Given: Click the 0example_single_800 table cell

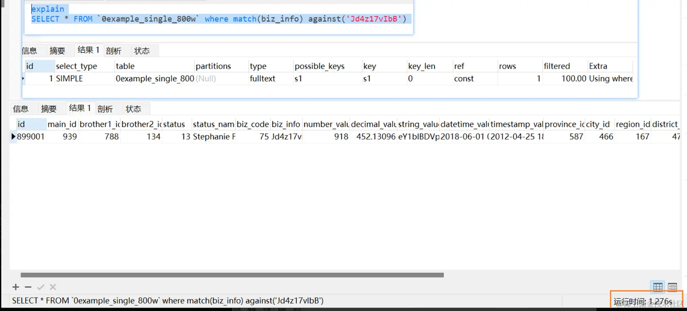Looking at the screenshot, I should (x=155, y=79).
